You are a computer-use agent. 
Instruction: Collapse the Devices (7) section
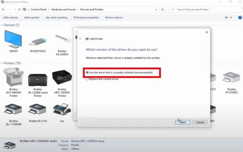2,25
